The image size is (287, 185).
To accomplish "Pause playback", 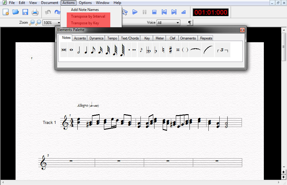I will (145, 12).
